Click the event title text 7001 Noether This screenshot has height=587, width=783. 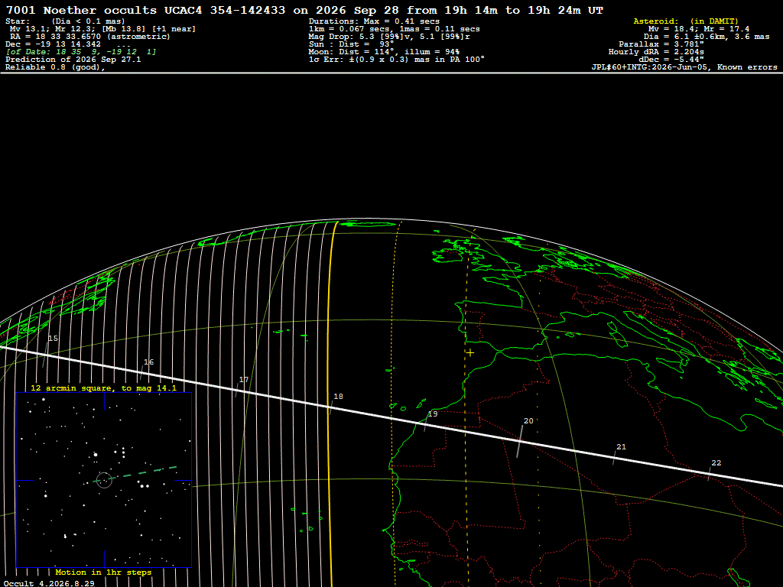pos(51,10)
